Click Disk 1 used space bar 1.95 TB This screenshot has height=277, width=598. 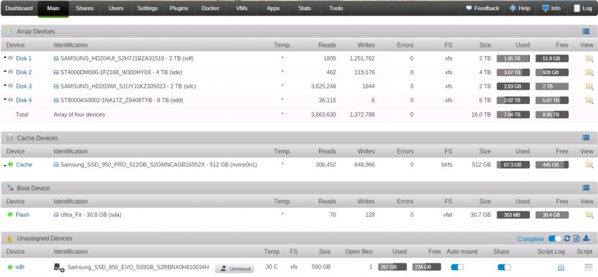[513, 59]
